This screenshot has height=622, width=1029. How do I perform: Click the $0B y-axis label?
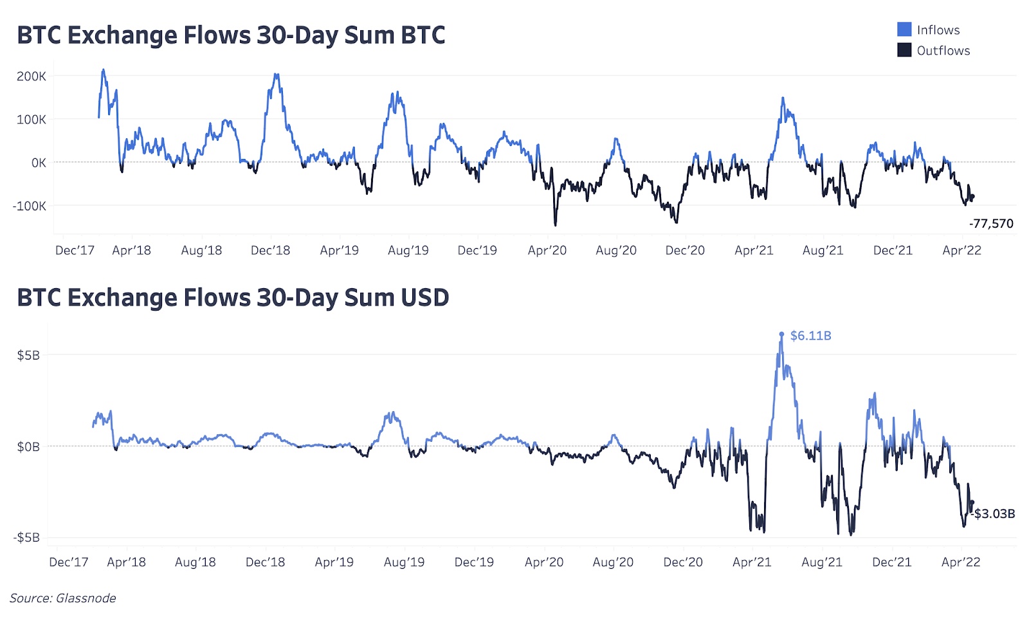point(28,446)
